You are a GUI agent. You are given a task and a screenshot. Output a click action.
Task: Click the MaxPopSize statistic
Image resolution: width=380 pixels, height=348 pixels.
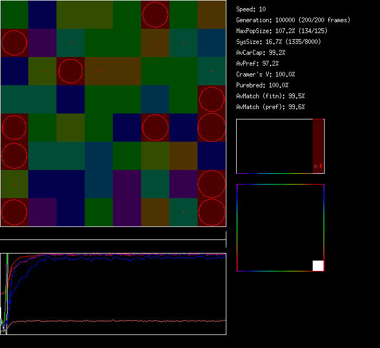coord(281,31)
